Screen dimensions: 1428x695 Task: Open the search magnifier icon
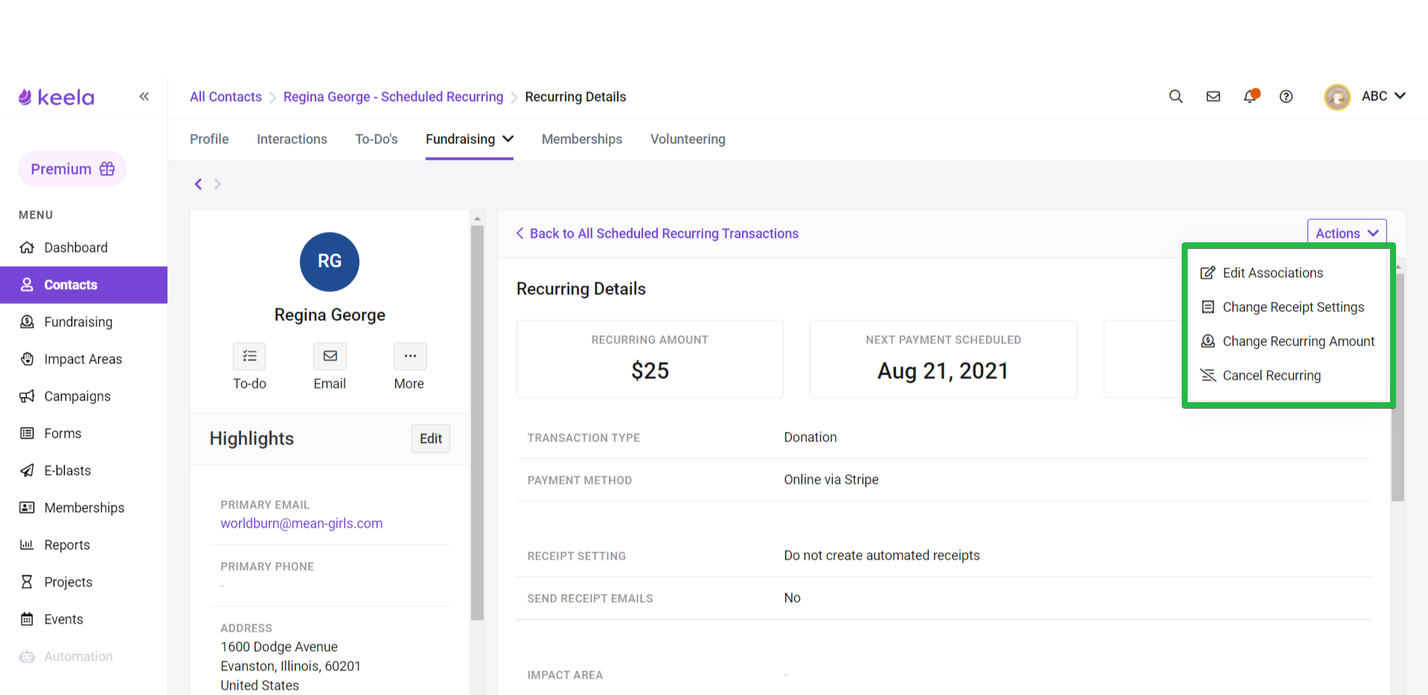coord(1176,97)
